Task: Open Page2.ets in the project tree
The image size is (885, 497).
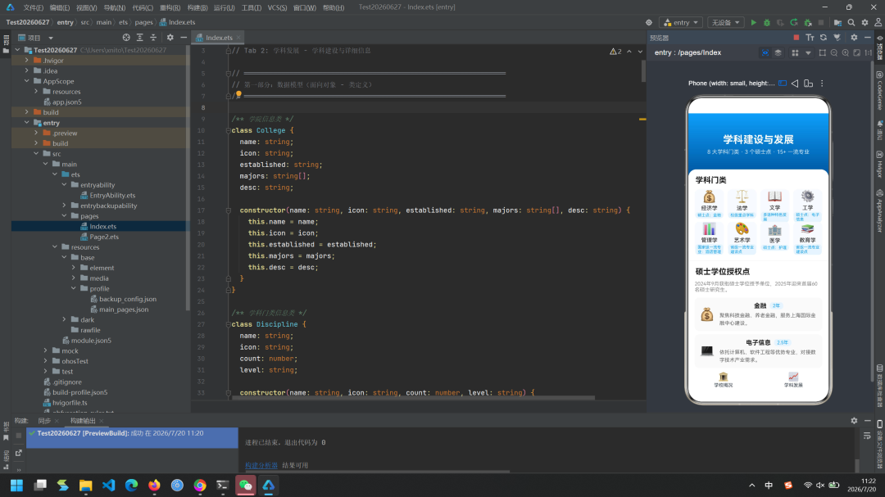Action: tap(104, 237)
